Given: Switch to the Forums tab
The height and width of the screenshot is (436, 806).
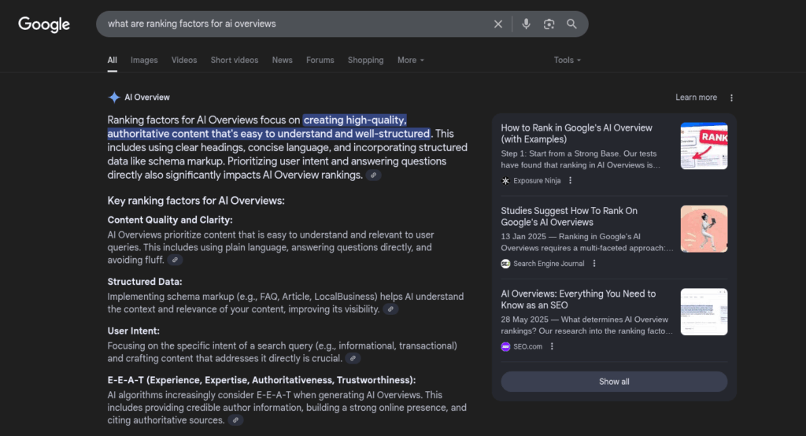Looking at the screenshot, I should pos(320,60).
